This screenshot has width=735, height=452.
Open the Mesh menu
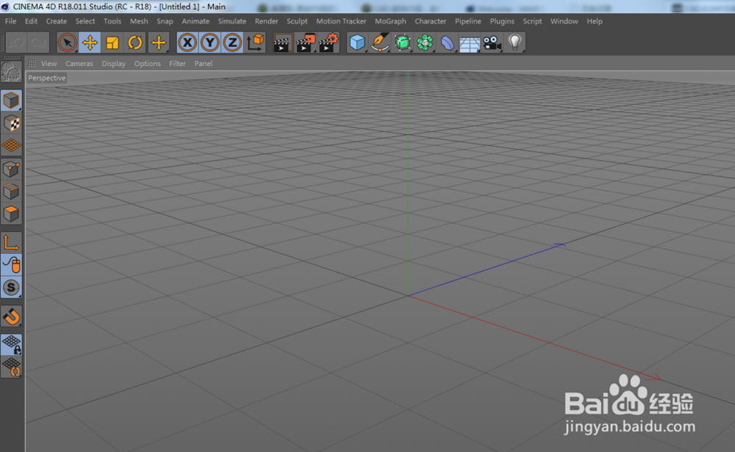point(139,21)
